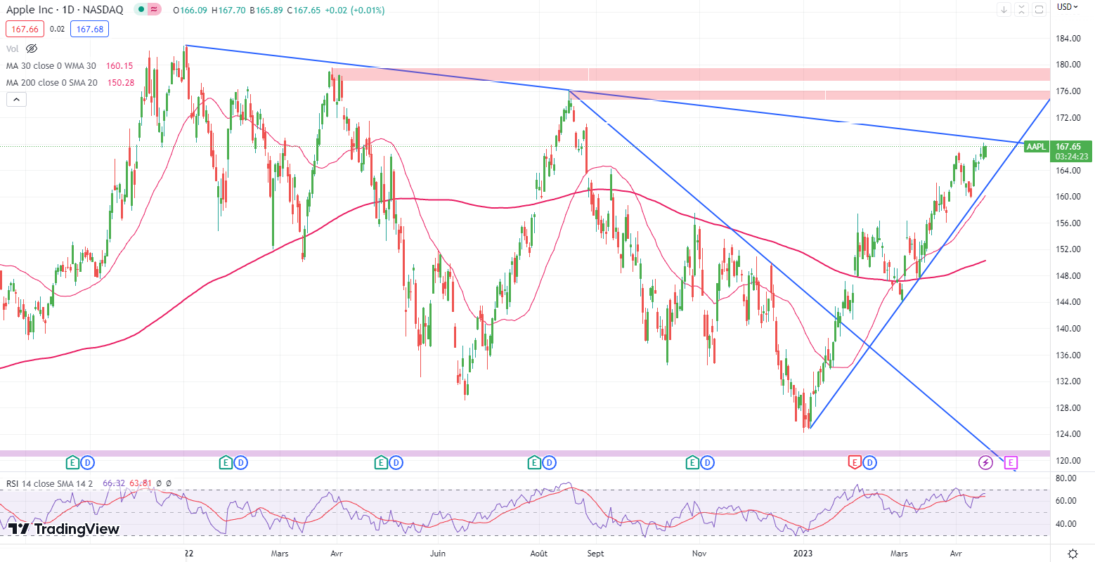Select the MA 30 close 0 WMA 30 legend
1095x562 pixels.
click(x=51, y=66)
